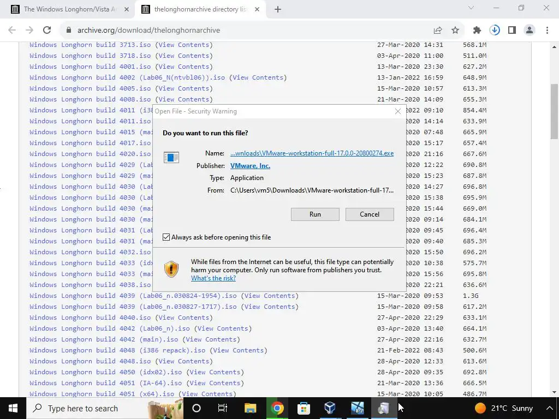Click the active installer taskbar icon
The image size is (559, 419).
tap(384, 408)
